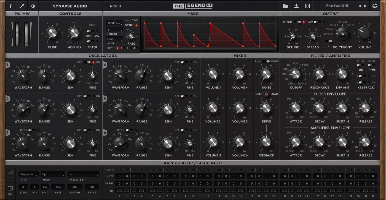386x200 pixels.
Task: Click the TIE box for step 1
Action: coord(120,191)
